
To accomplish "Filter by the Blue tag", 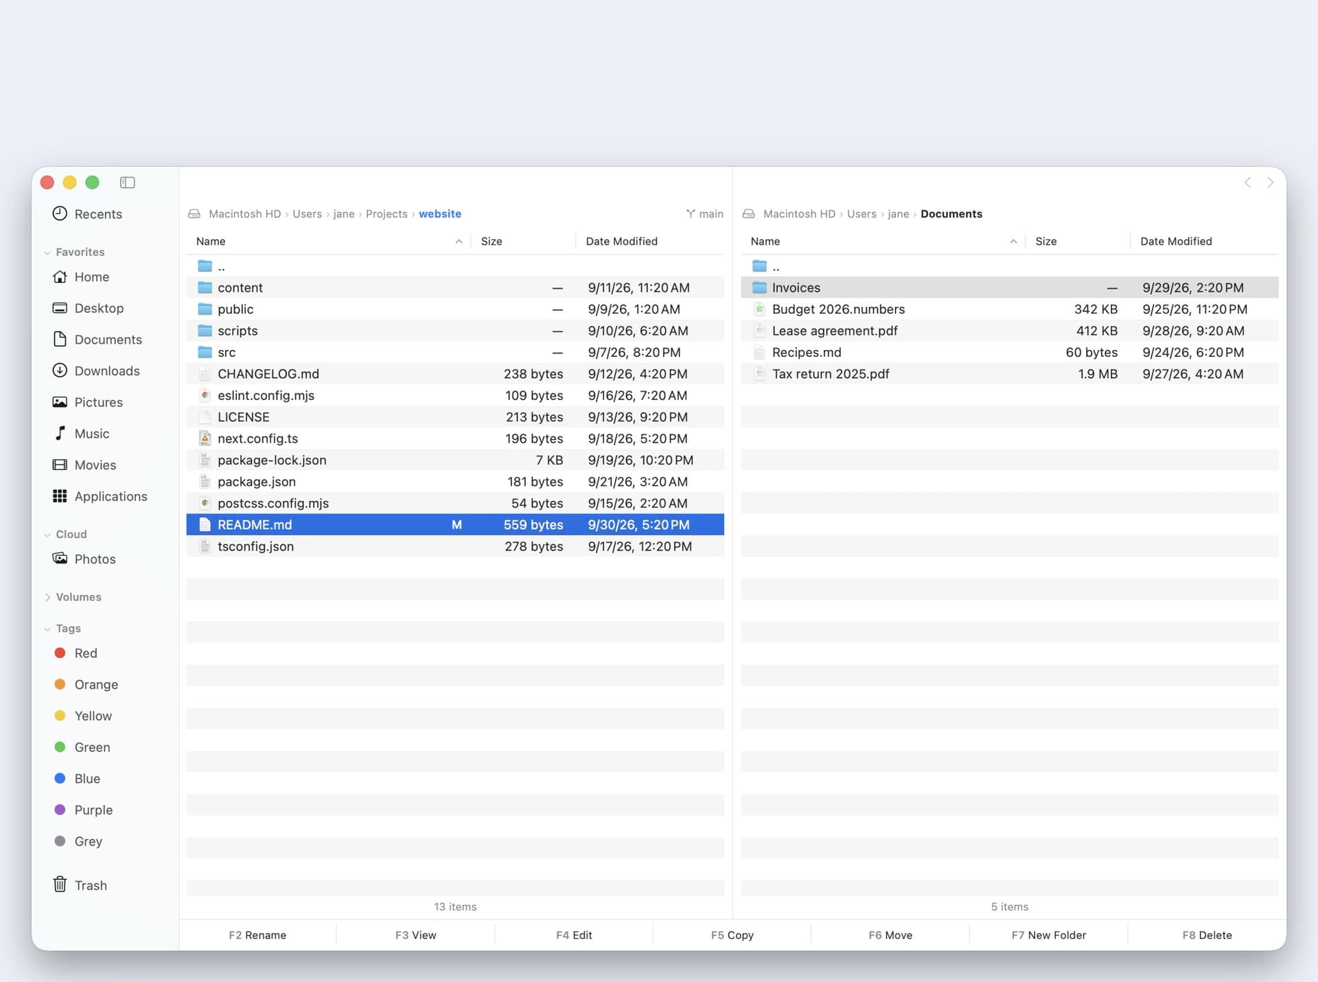I will point(77,778).
